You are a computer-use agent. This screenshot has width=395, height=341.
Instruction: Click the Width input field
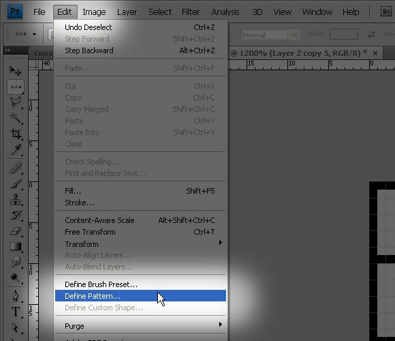(x=344, y=34)
